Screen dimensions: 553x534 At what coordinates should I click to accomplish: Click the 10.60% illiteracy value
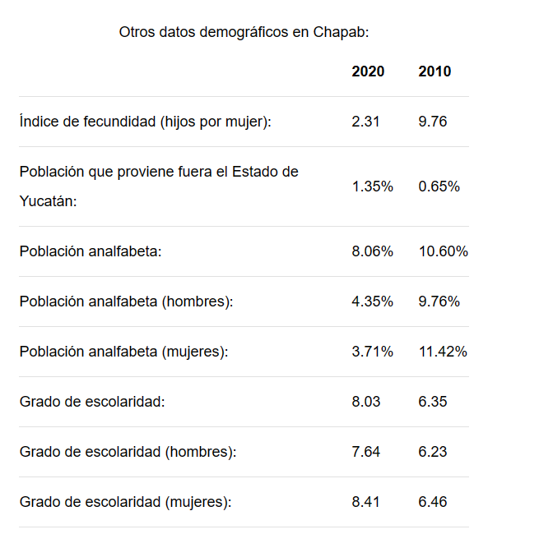pyautogui.click(x=443, y=251)
